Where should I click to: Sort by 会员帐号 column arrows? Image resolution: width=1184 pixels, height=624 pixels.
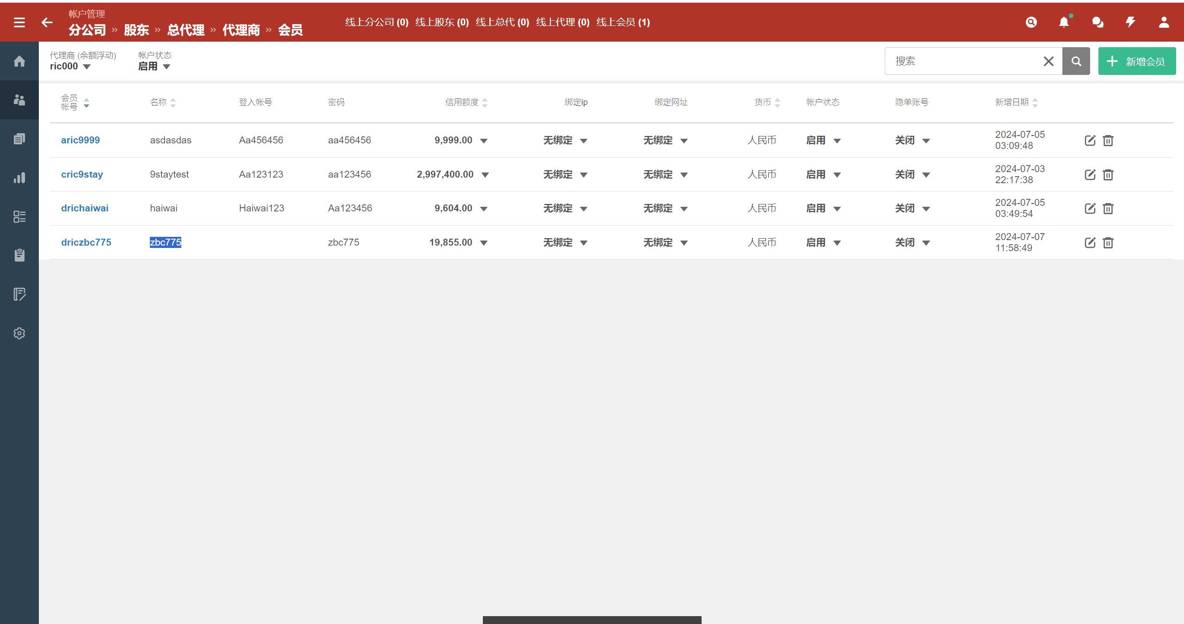click(x=86, y=103)
